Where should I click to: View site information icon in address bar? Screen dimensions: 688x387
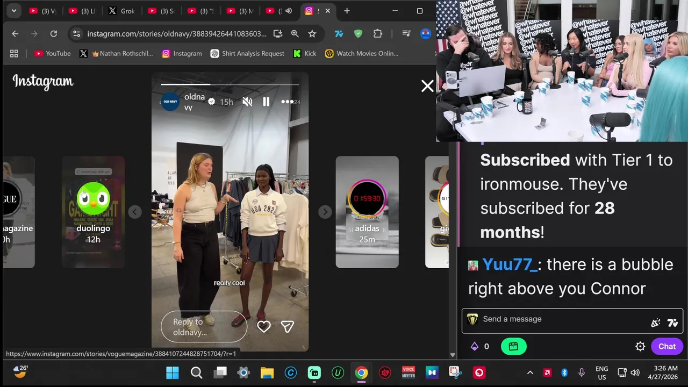[77, 33]
